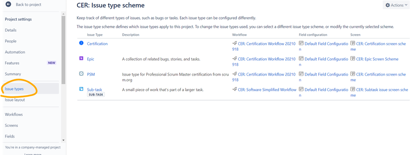Click screen scheme icon in PSM row
Image resolution: width=415 pixels, height=155 pixels.
click(353, 74)
